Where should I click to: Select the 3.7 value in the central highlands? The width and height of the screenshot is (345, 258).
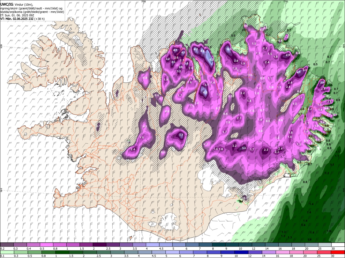pyautogui.click(x=181, y=135)
